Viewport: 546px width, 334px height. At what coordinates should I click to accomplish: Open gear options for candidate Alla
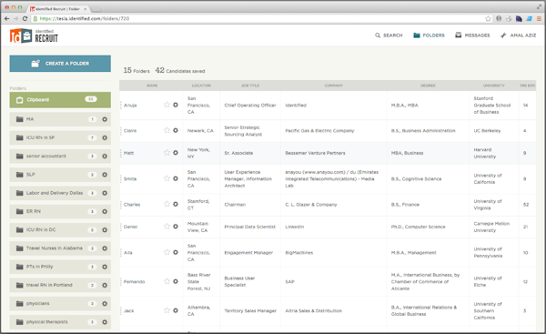pyautogui.click(x=176, y=252)
